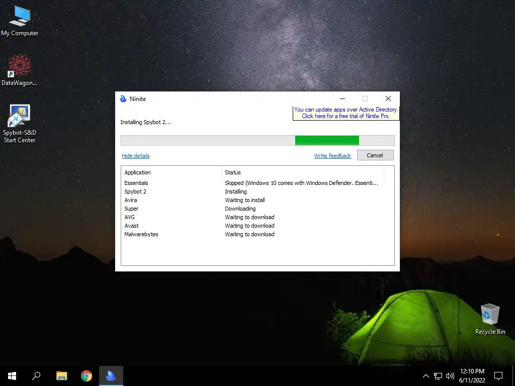Click the Ninite taskbar button
The height and width of the screenshot is (386, 515).
click(x=111, y=376)
